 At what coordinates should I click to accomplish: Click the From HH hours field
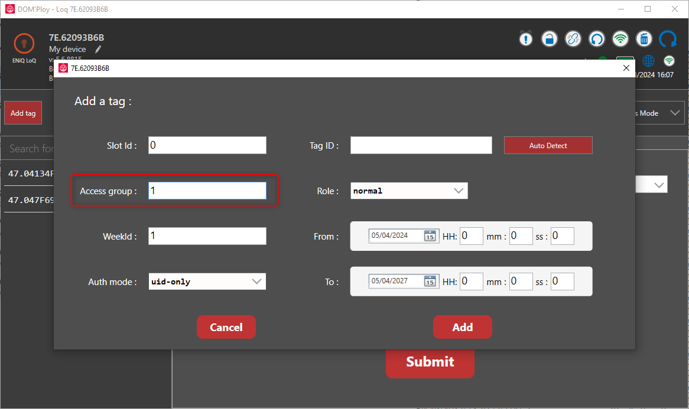tap(472, 236)
